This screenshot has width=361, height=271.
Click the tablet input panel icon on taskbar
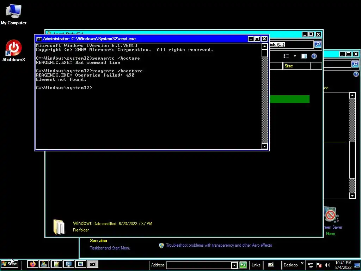pyautogui.click(x=271, y=265)
